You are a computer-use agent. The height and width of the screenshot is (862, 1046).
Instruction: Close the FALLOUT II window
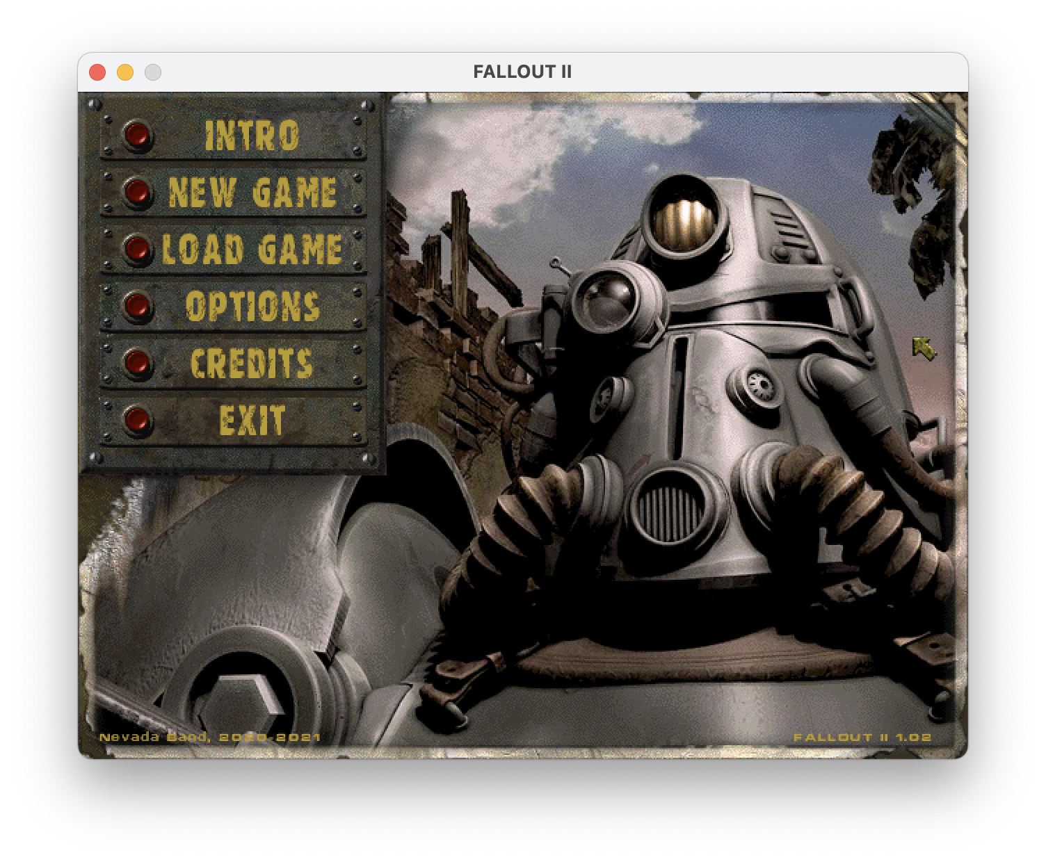point(97,72)
